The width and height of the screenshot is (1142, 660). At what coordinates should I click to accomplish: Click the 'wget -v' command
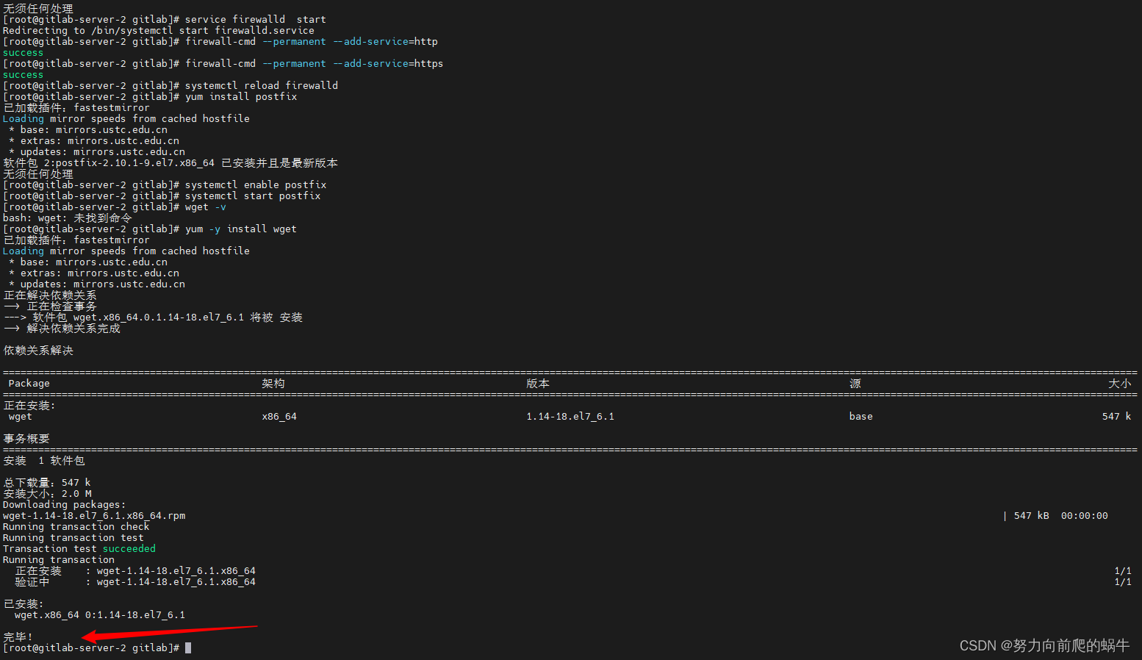[x=206, y=207]
